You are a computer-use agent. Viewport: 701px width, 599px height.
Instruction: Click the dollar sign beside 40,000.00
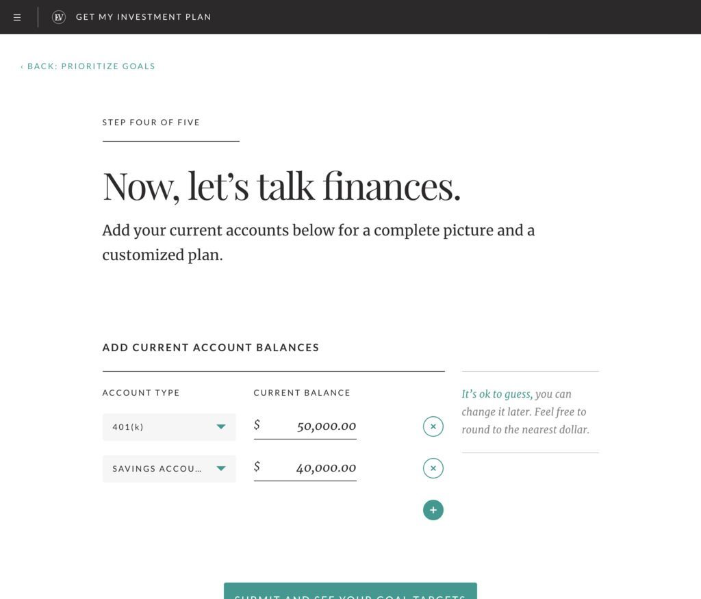pos(257,467)
